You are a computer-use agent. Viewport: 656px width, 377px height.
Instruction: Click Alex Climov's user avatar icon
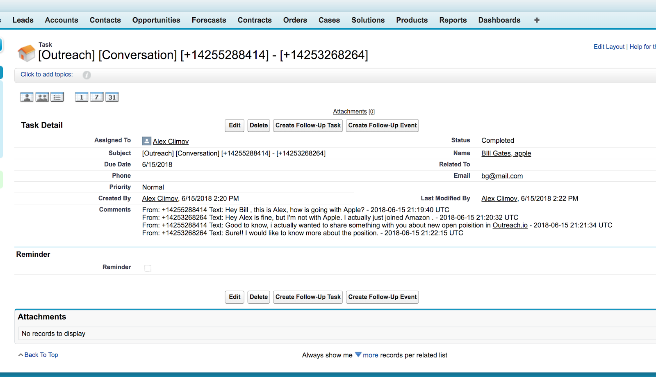147,141
